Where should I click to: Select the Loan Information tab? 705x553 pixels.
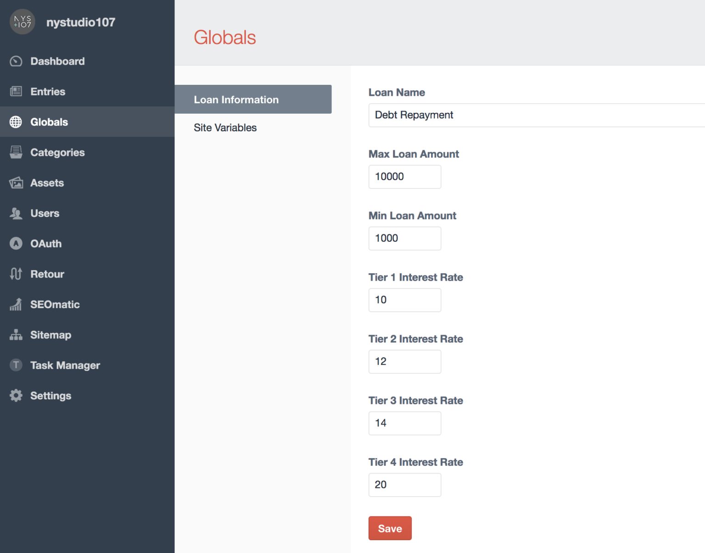tap(253, 99)
